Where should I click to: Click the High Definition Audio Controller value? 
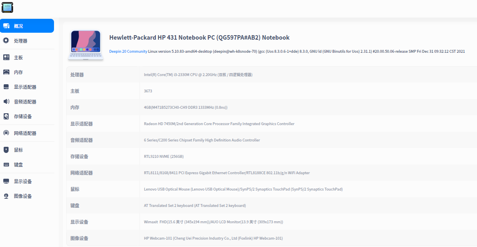tap(202, 140)
